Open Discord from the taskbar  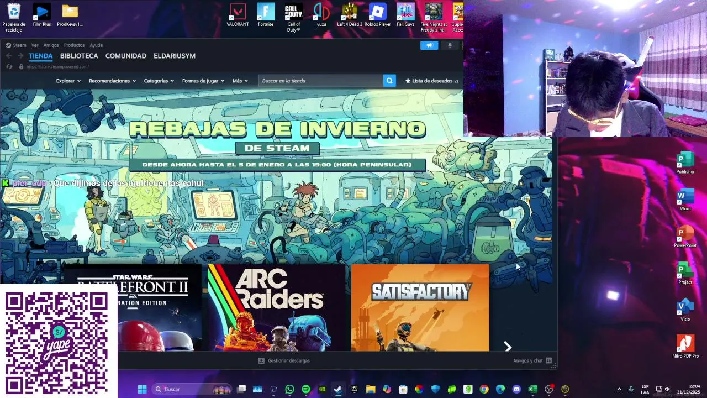[x=516, y=389]
